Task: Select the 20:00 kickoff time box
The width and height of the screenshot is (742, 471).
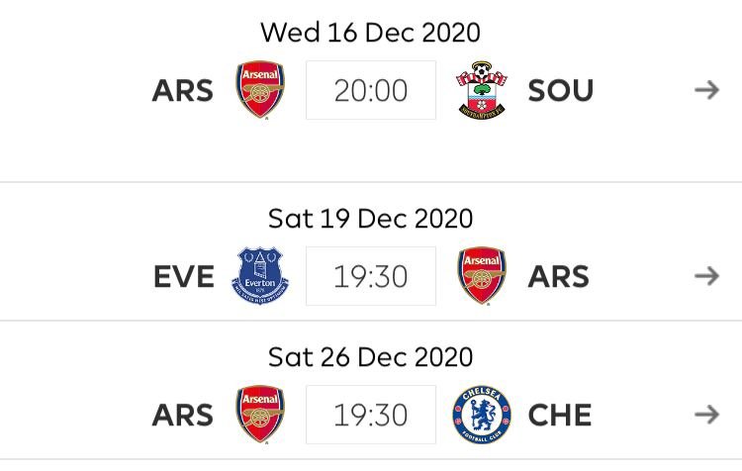Action: point(371,90)
